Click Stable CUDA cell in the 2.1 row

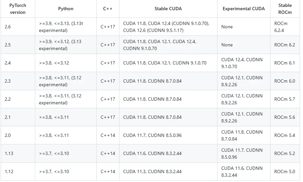pos(168,117)
